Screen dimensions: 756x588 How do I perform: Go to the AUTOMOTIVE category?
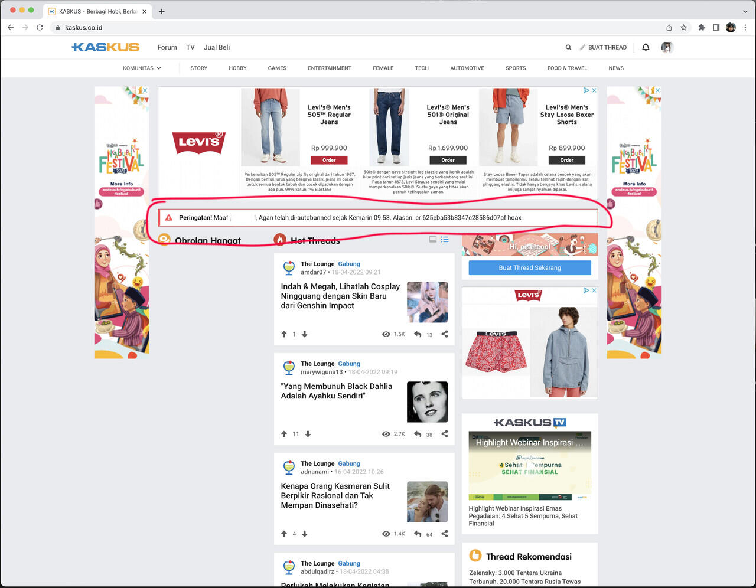(467, 68)
